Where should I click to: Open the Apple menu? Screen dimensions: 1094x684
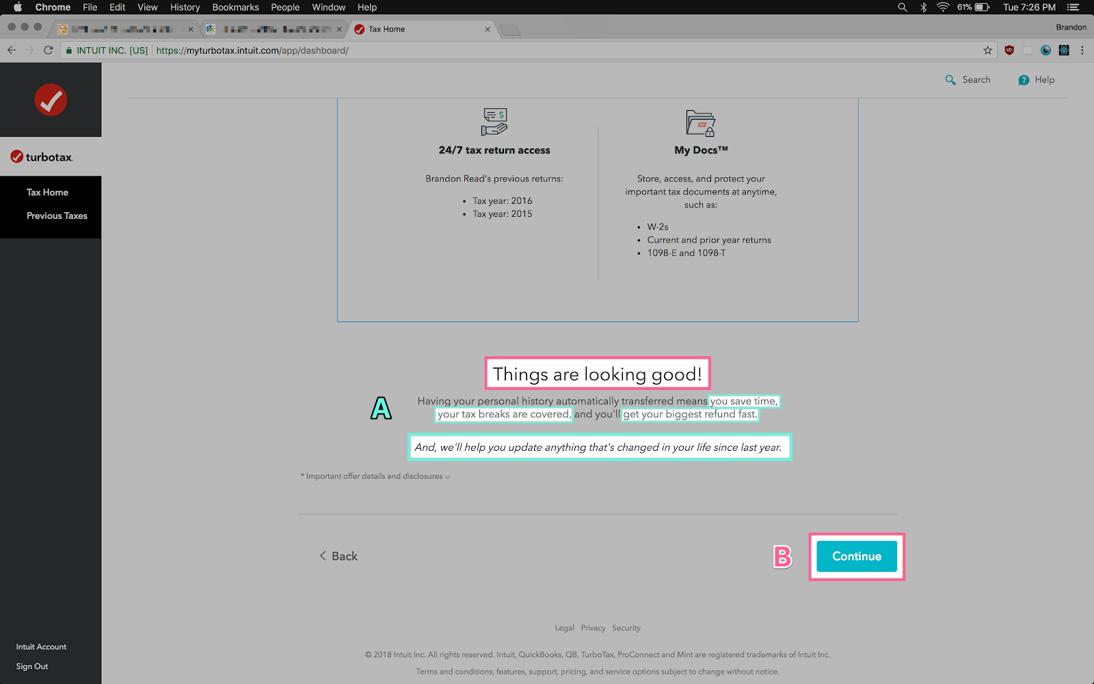(x=18, y=7)
